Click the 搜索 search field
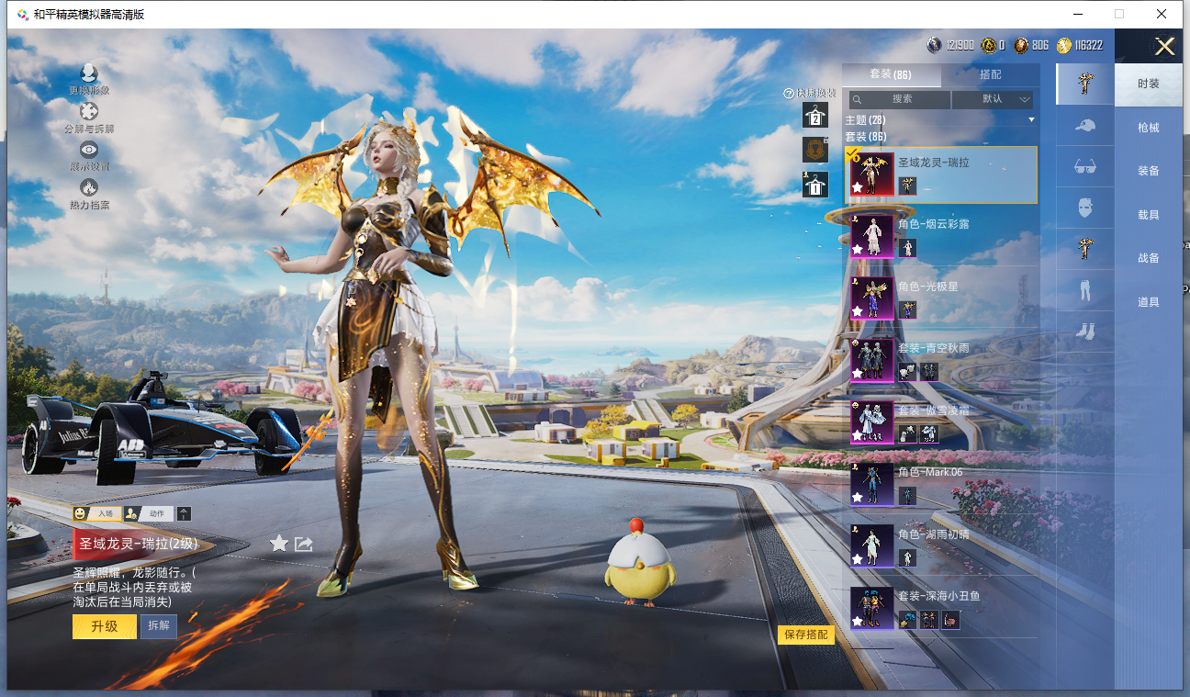The image size is (1190, 697). [x=900, y=99]
